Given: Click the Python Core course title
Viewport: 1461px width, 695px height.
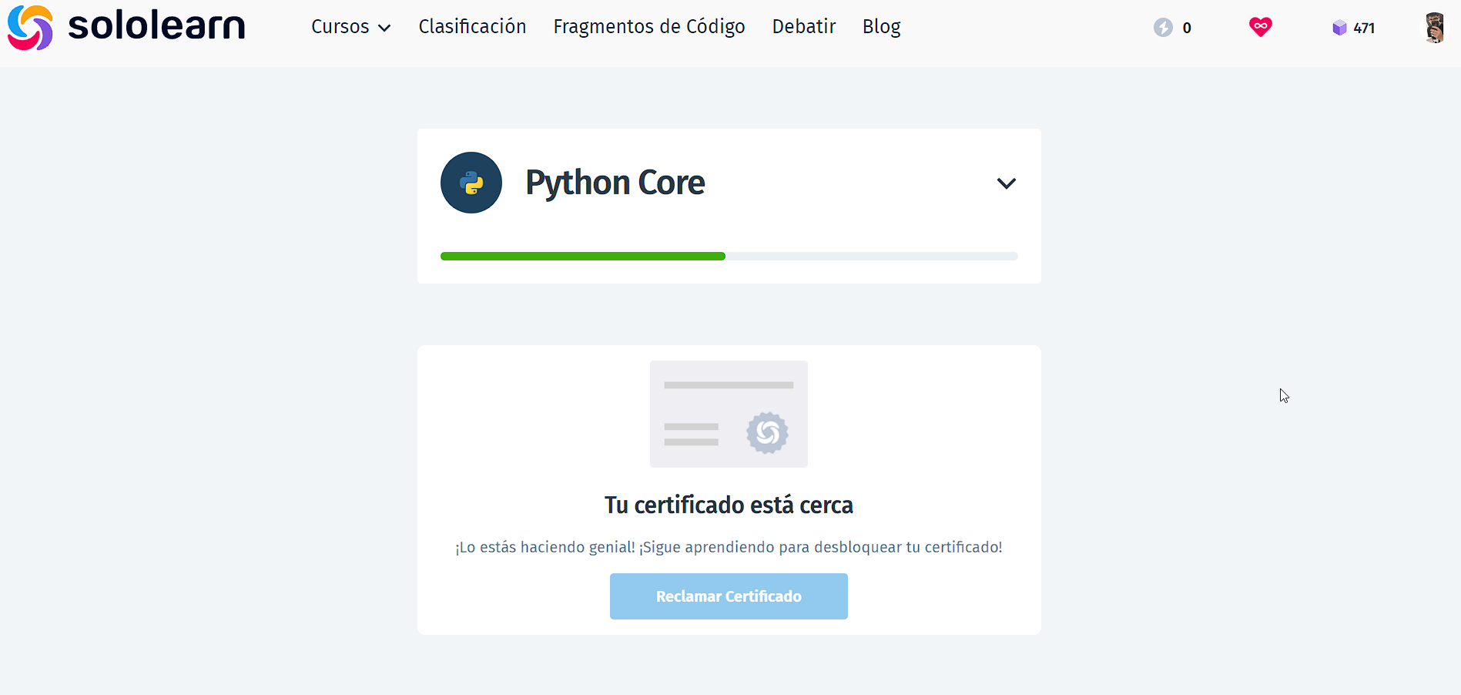Looking at the screenshot, I should 615,183.
